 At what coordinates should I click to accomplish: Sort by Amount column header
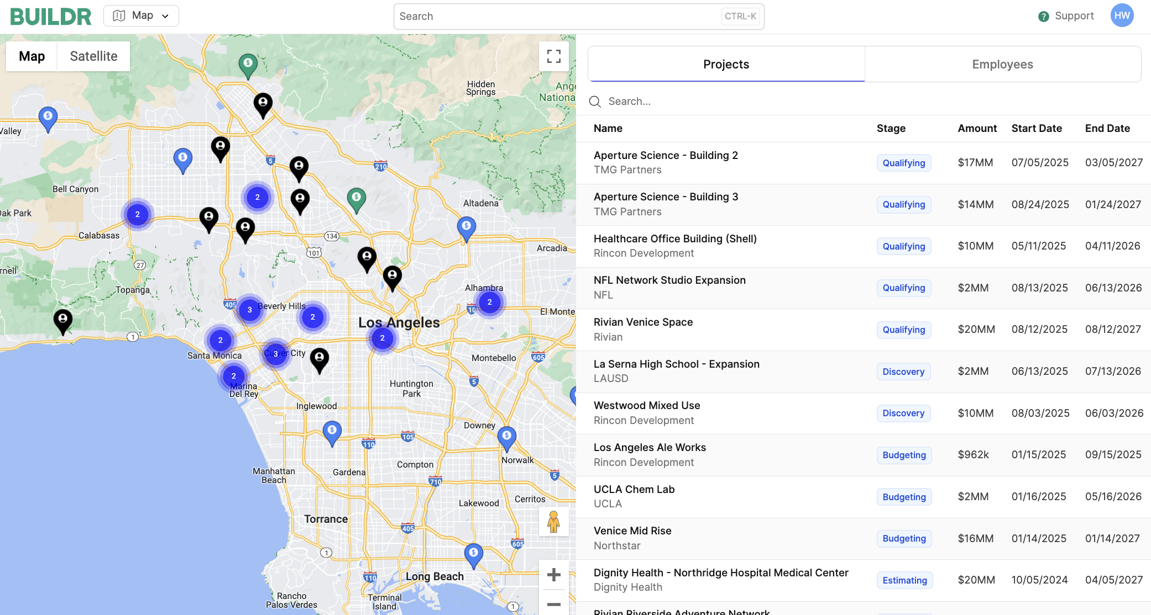coord(977,128)
